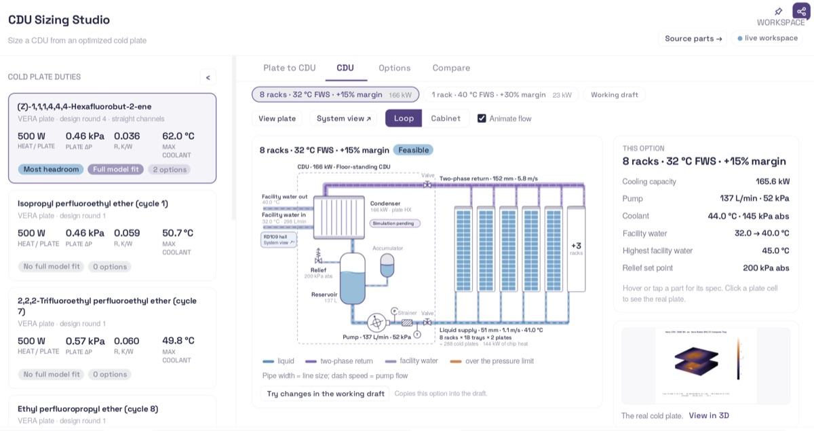Open the RD109 hall System view link
The image size is (814, 431).
tap(279, 239)
